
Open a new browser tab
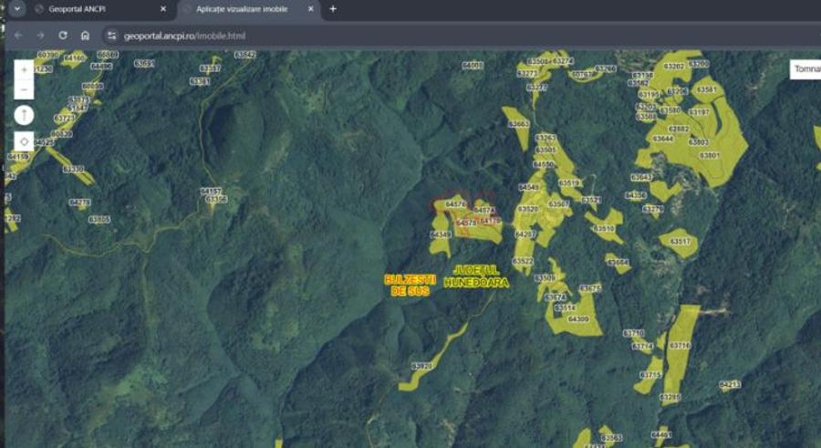pos(333,9)
